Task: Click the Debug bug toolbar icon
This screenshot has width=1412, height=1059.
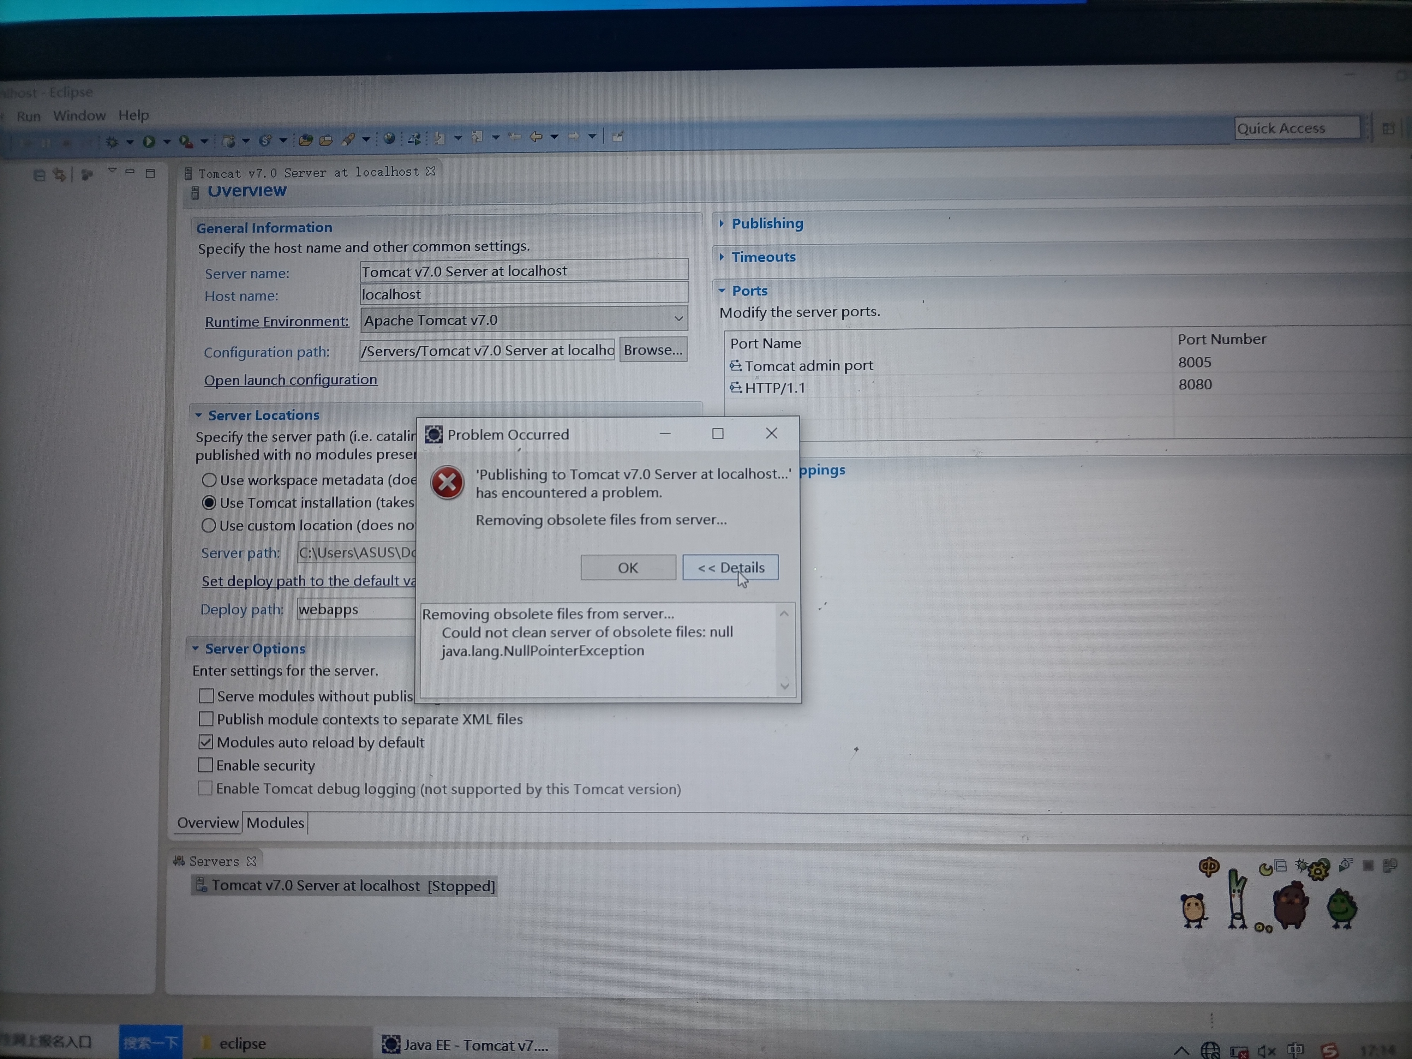Action: [112, 142]
